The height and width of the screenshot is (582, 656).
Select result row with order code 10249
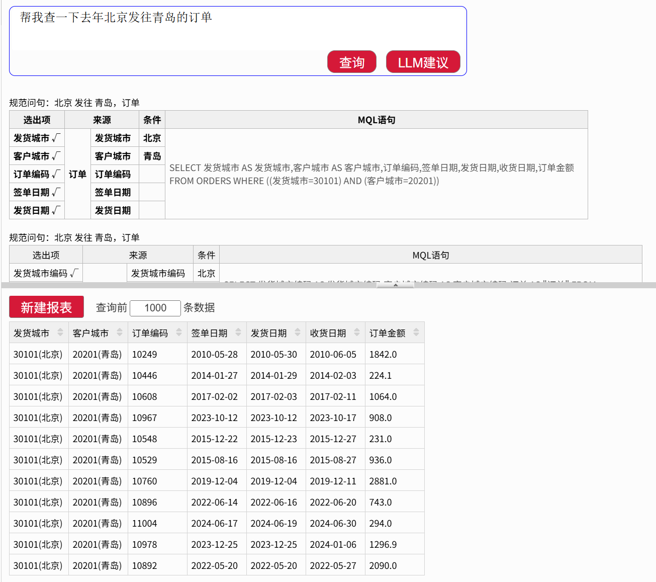click(x=144, y=355)
